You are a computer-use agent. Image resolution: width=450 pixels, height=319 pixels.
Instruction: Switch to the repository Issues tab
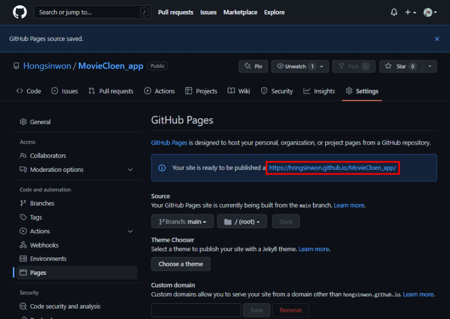tap(65, 91)
